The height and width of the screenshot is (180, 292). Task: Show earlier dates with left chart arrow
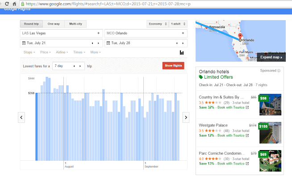point(21,117)
